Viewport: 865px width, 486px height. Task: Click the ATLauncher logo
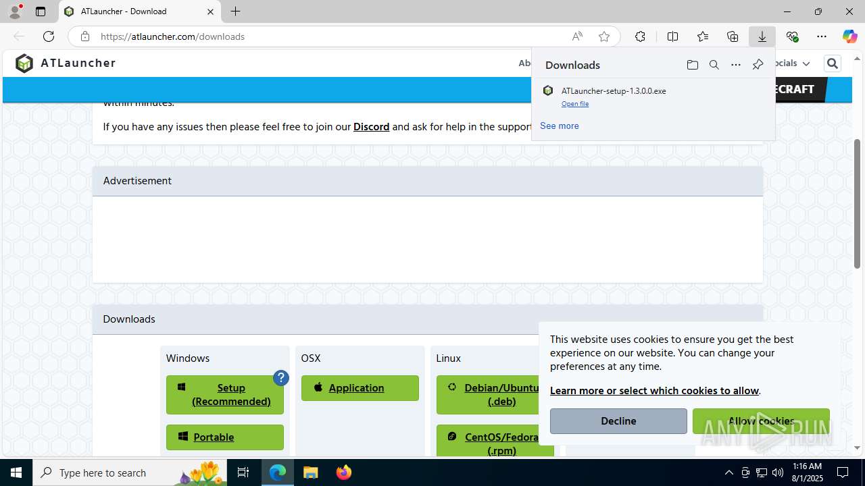click(66, 63)
